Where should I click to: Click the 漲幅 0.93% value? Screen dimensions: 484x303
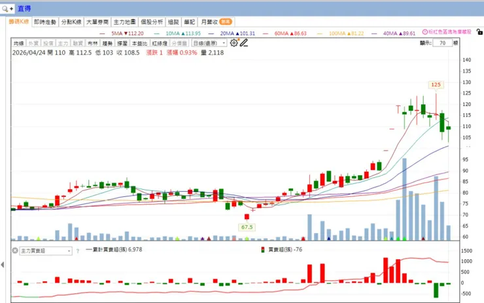point(182,53)
